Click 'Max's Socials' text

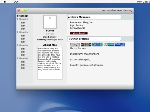[x=78, y=48]
